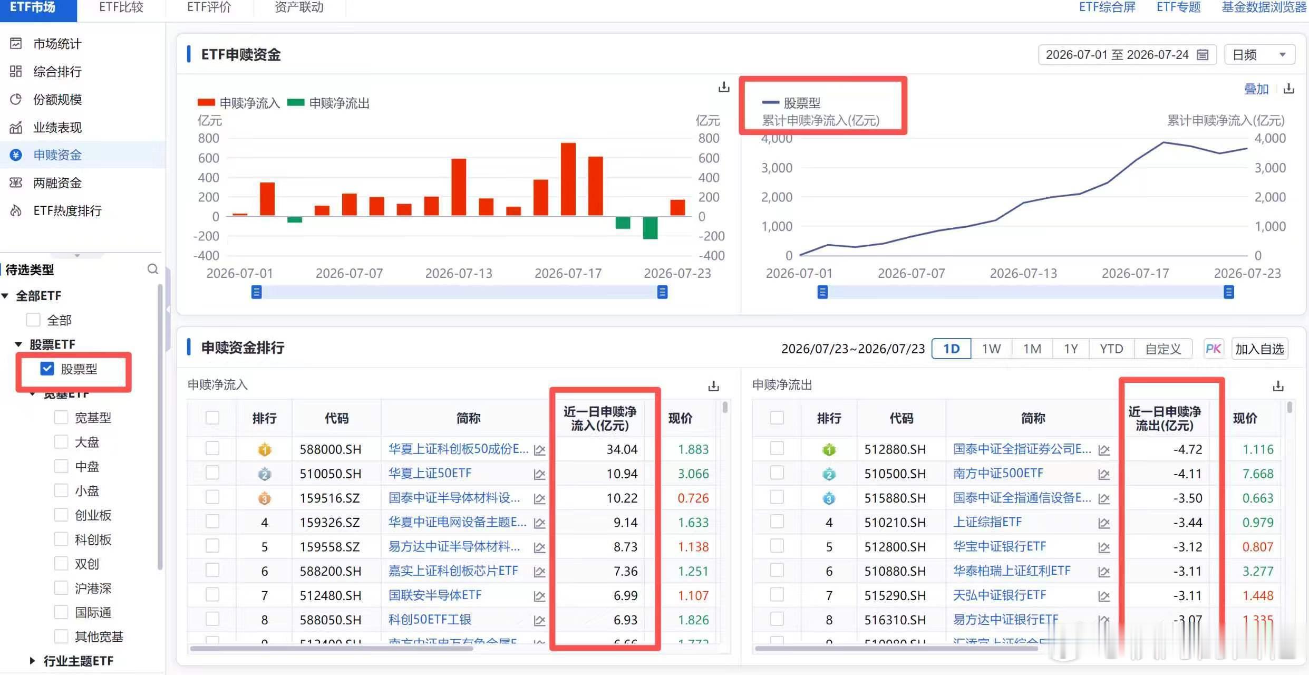This screenshot has height=675, width=1309.
Task: Toggle 申赎净流出 green legend swatch
Action: [x=296, y=102]
